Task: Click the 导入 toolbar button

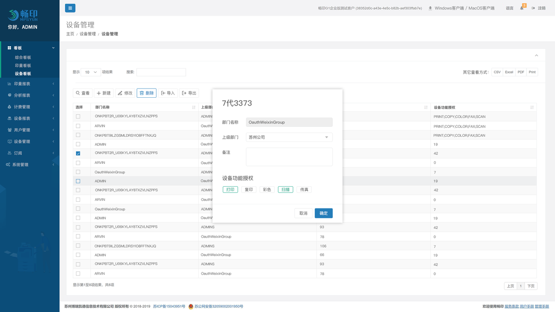Action: [168, 93]
